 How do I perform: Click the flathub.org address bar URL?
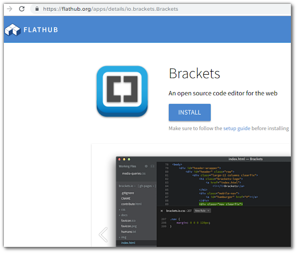click(x=110, y=9)
